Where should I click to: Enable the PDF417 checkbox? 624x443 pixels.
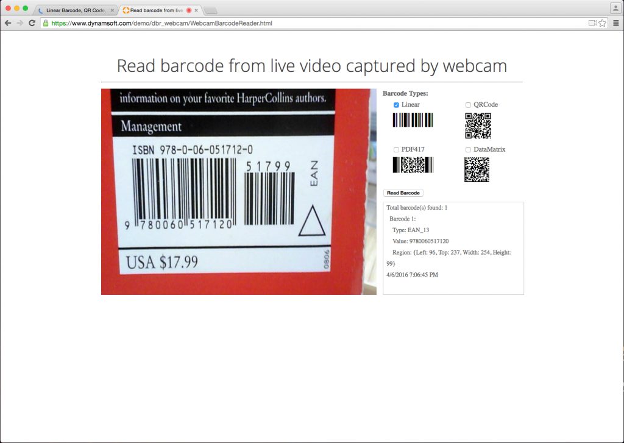(x=396, y=150)
